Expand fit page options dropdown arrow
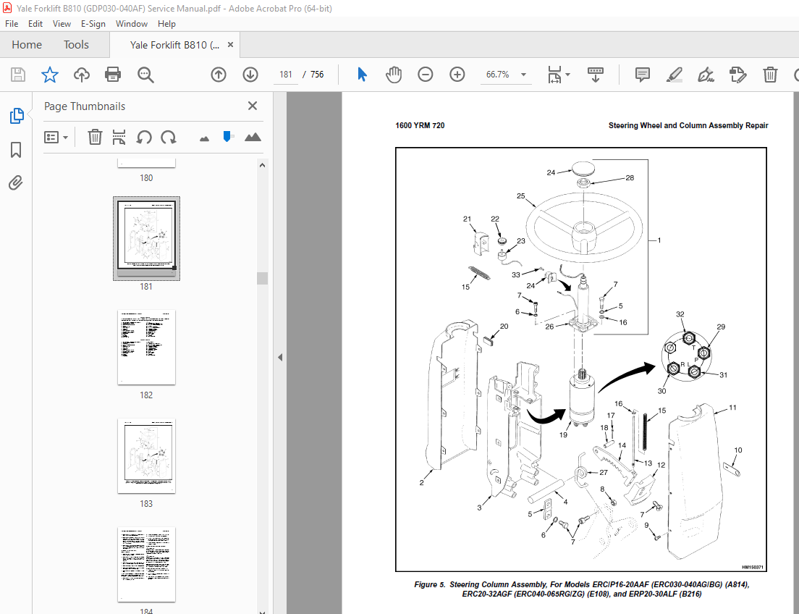The width and height of the screenshot is (799, 614). click(567, 75)
